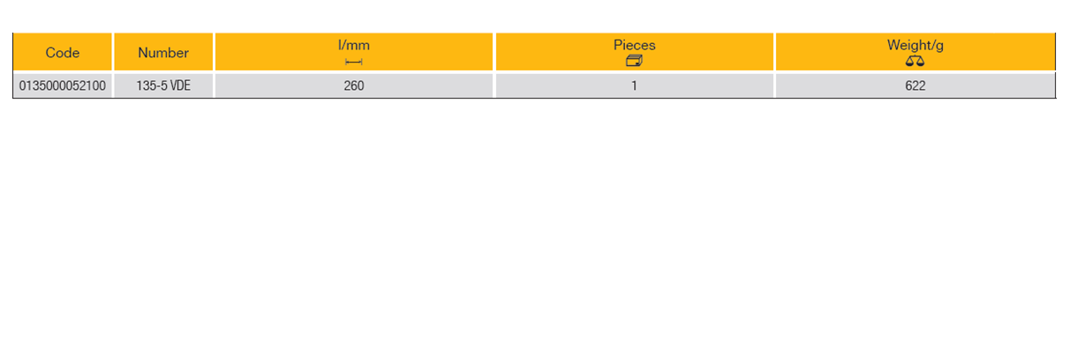Select the 260 length value cell

[x=354, y=86]
